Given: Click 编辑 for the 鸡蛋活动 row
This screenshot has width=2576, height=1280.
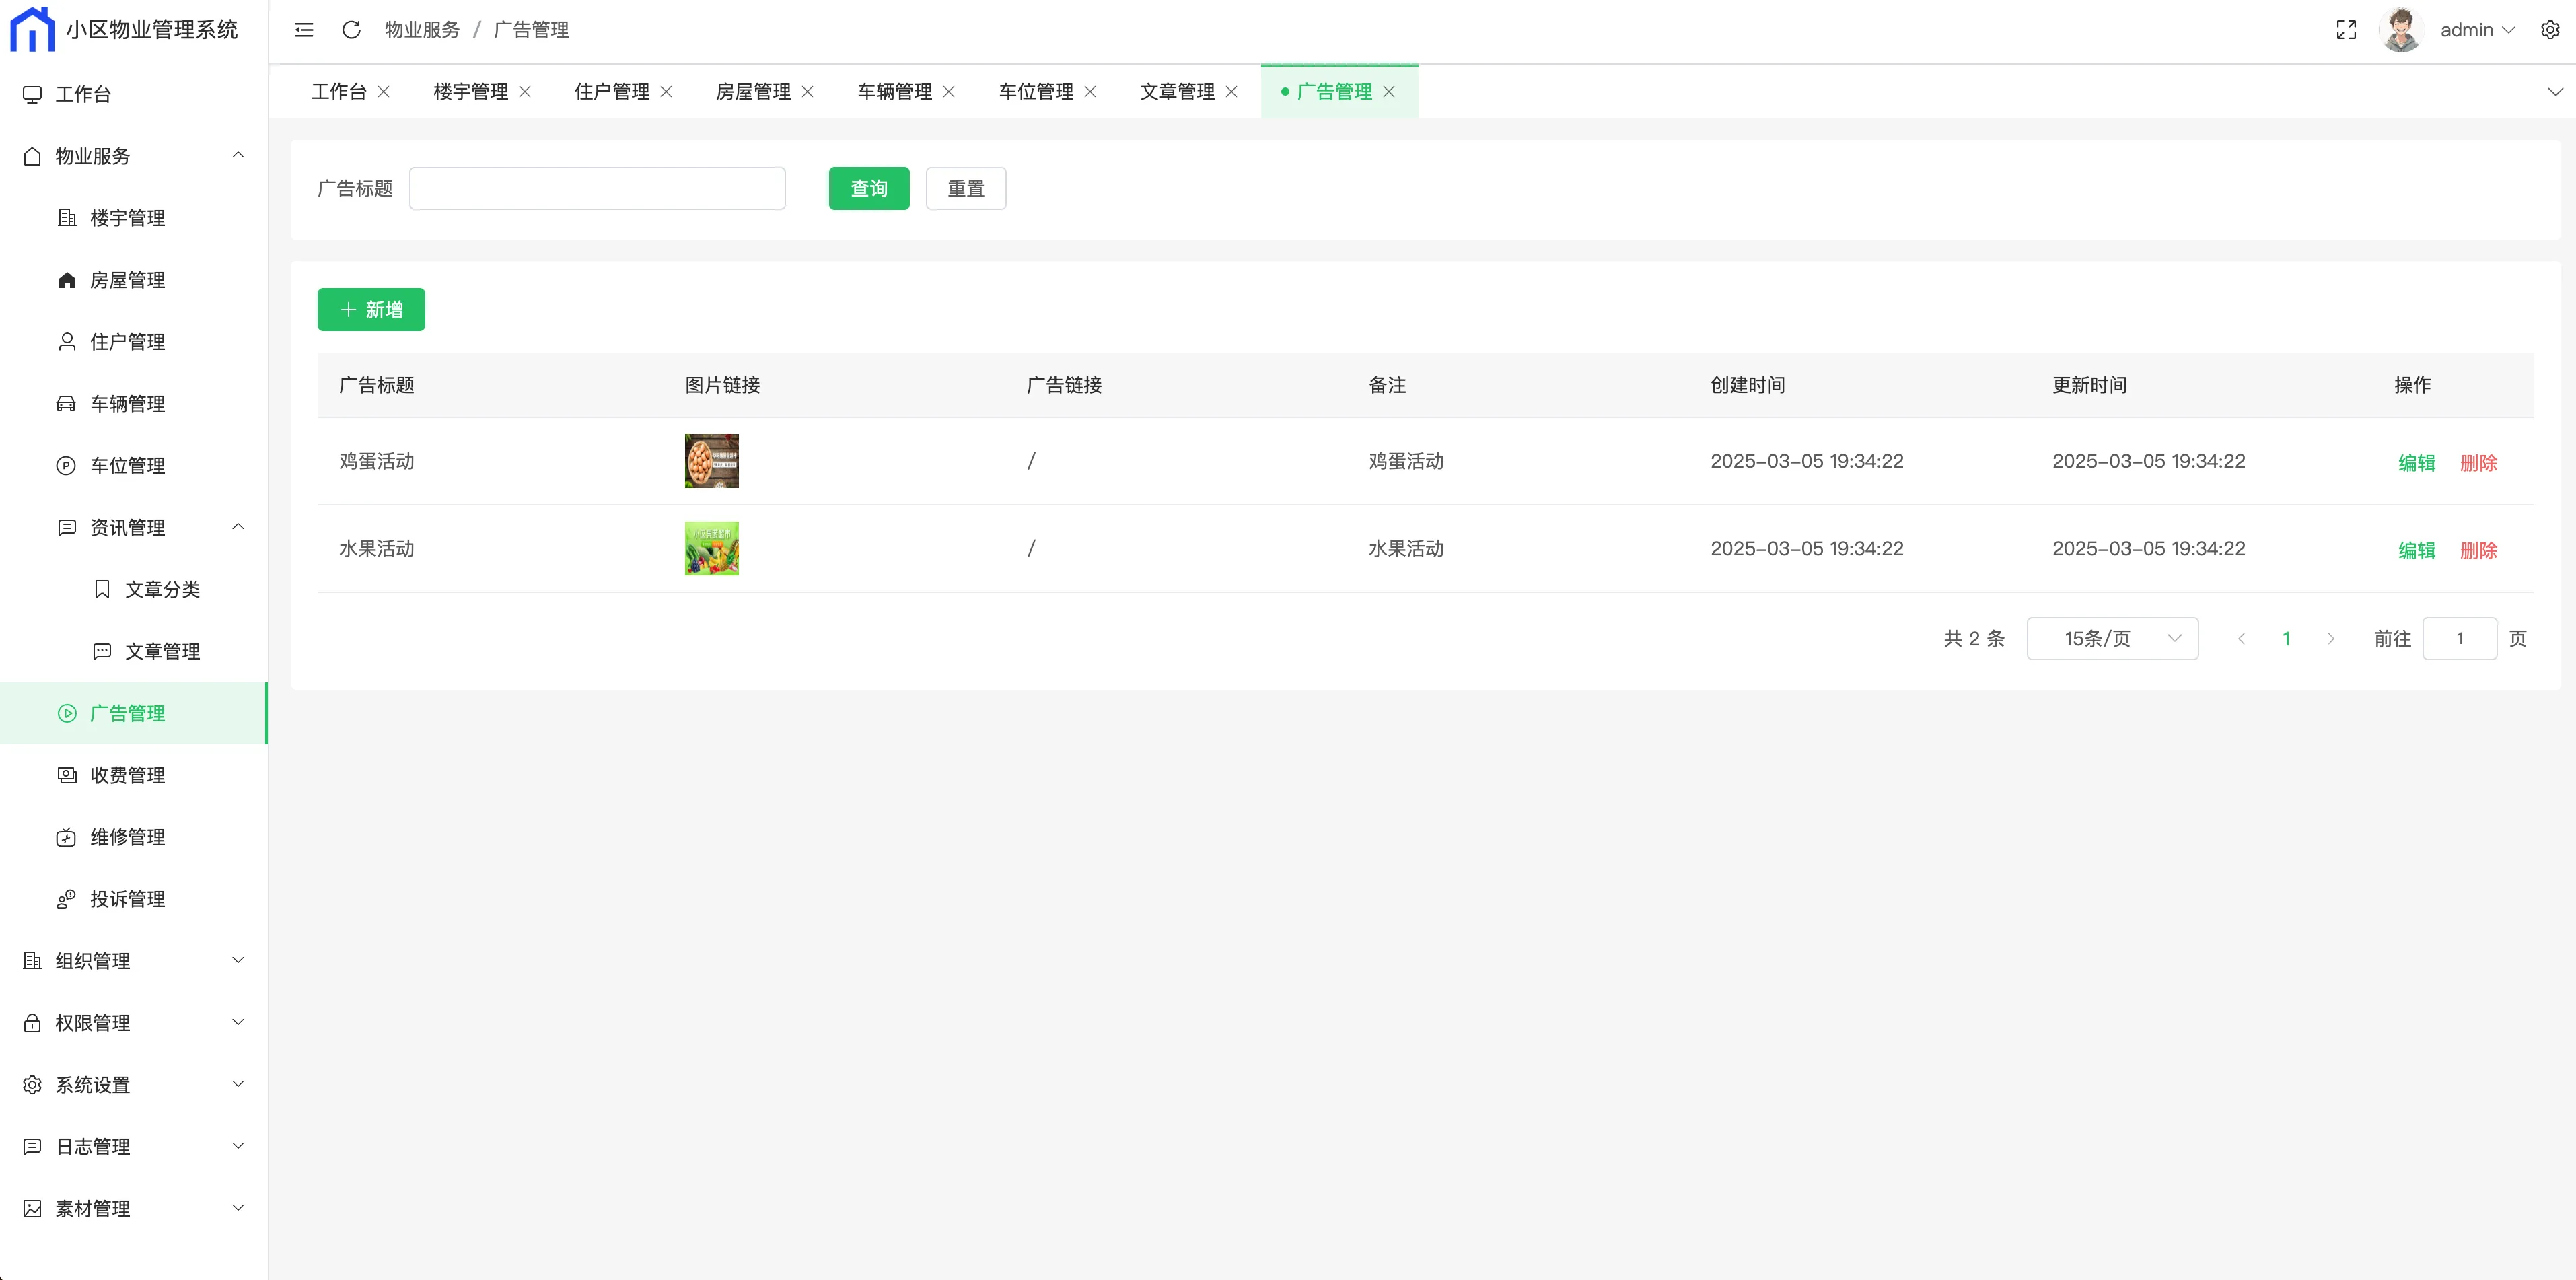Looking at the screenshot, I should [2416, 462].
